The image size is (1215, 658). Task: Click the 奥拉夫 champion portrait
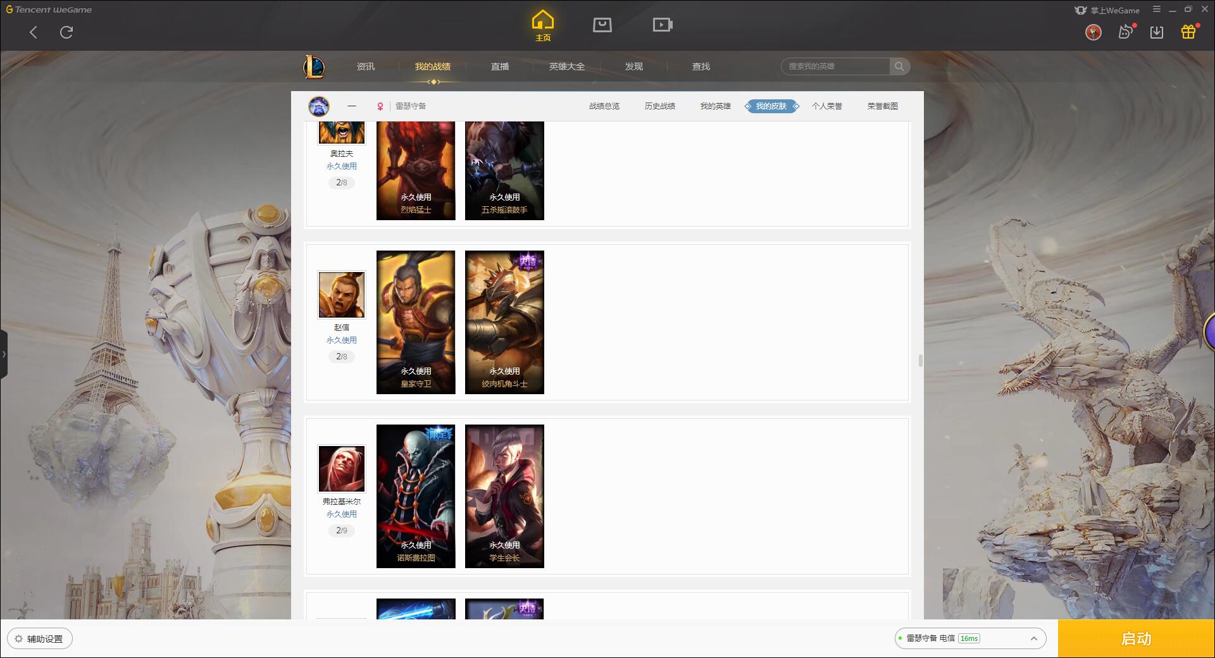(342, 132)
